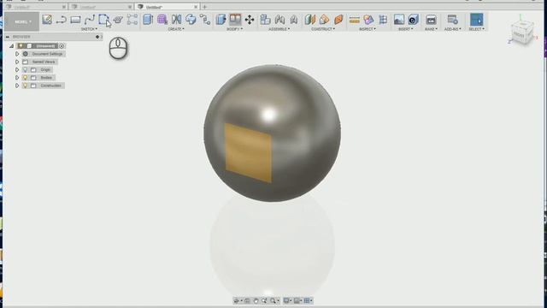
Task: Expand the Construction folder
Action: (17, 86)
